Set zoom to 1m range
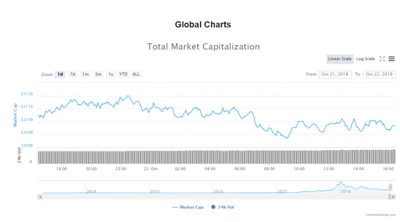Viewport: 400px width, 222px height. [x=85, y=74]
